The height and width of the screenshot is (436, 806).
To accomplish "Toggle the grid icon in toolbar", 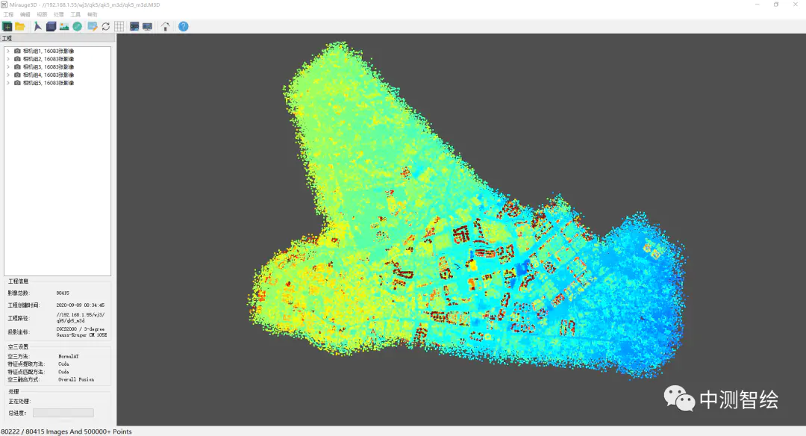I will click(119, 26).
